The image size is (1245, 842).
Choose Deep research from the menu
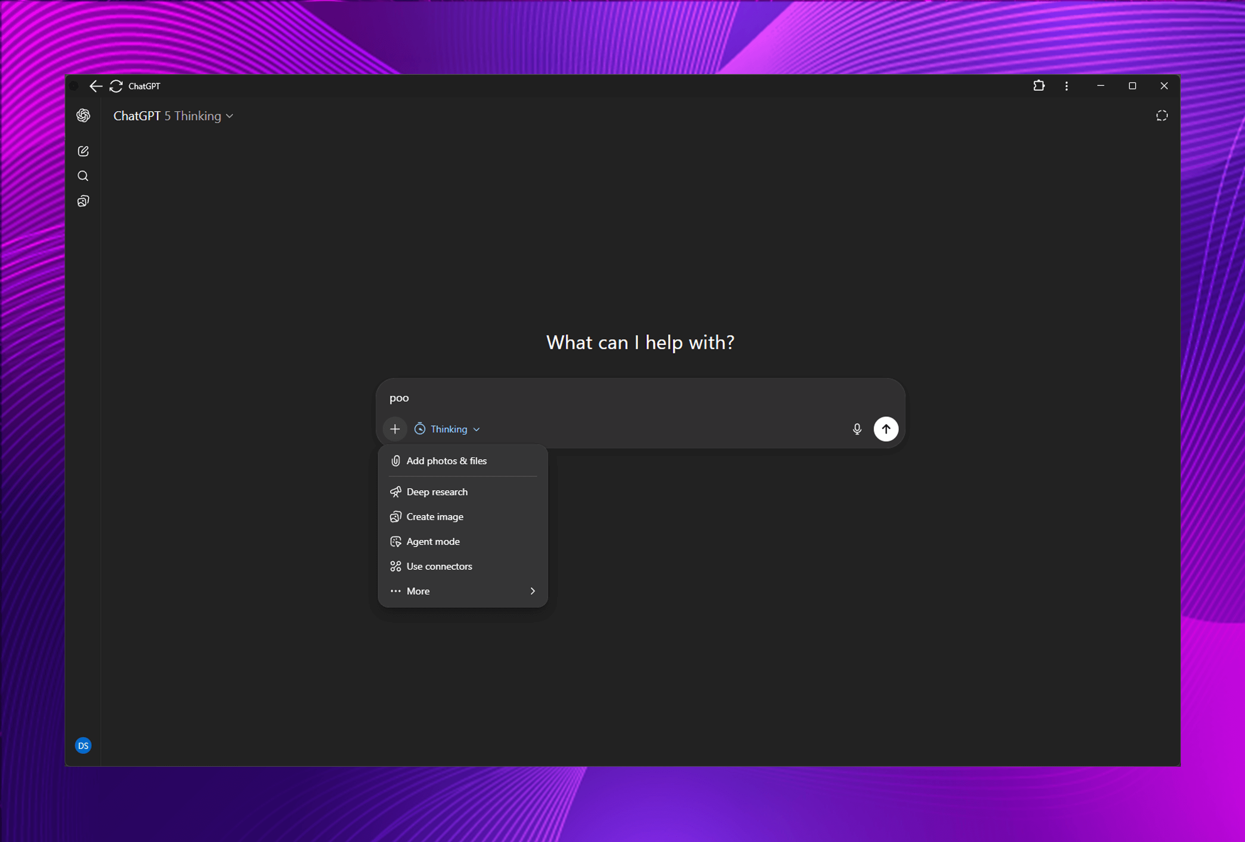[436, 492]
